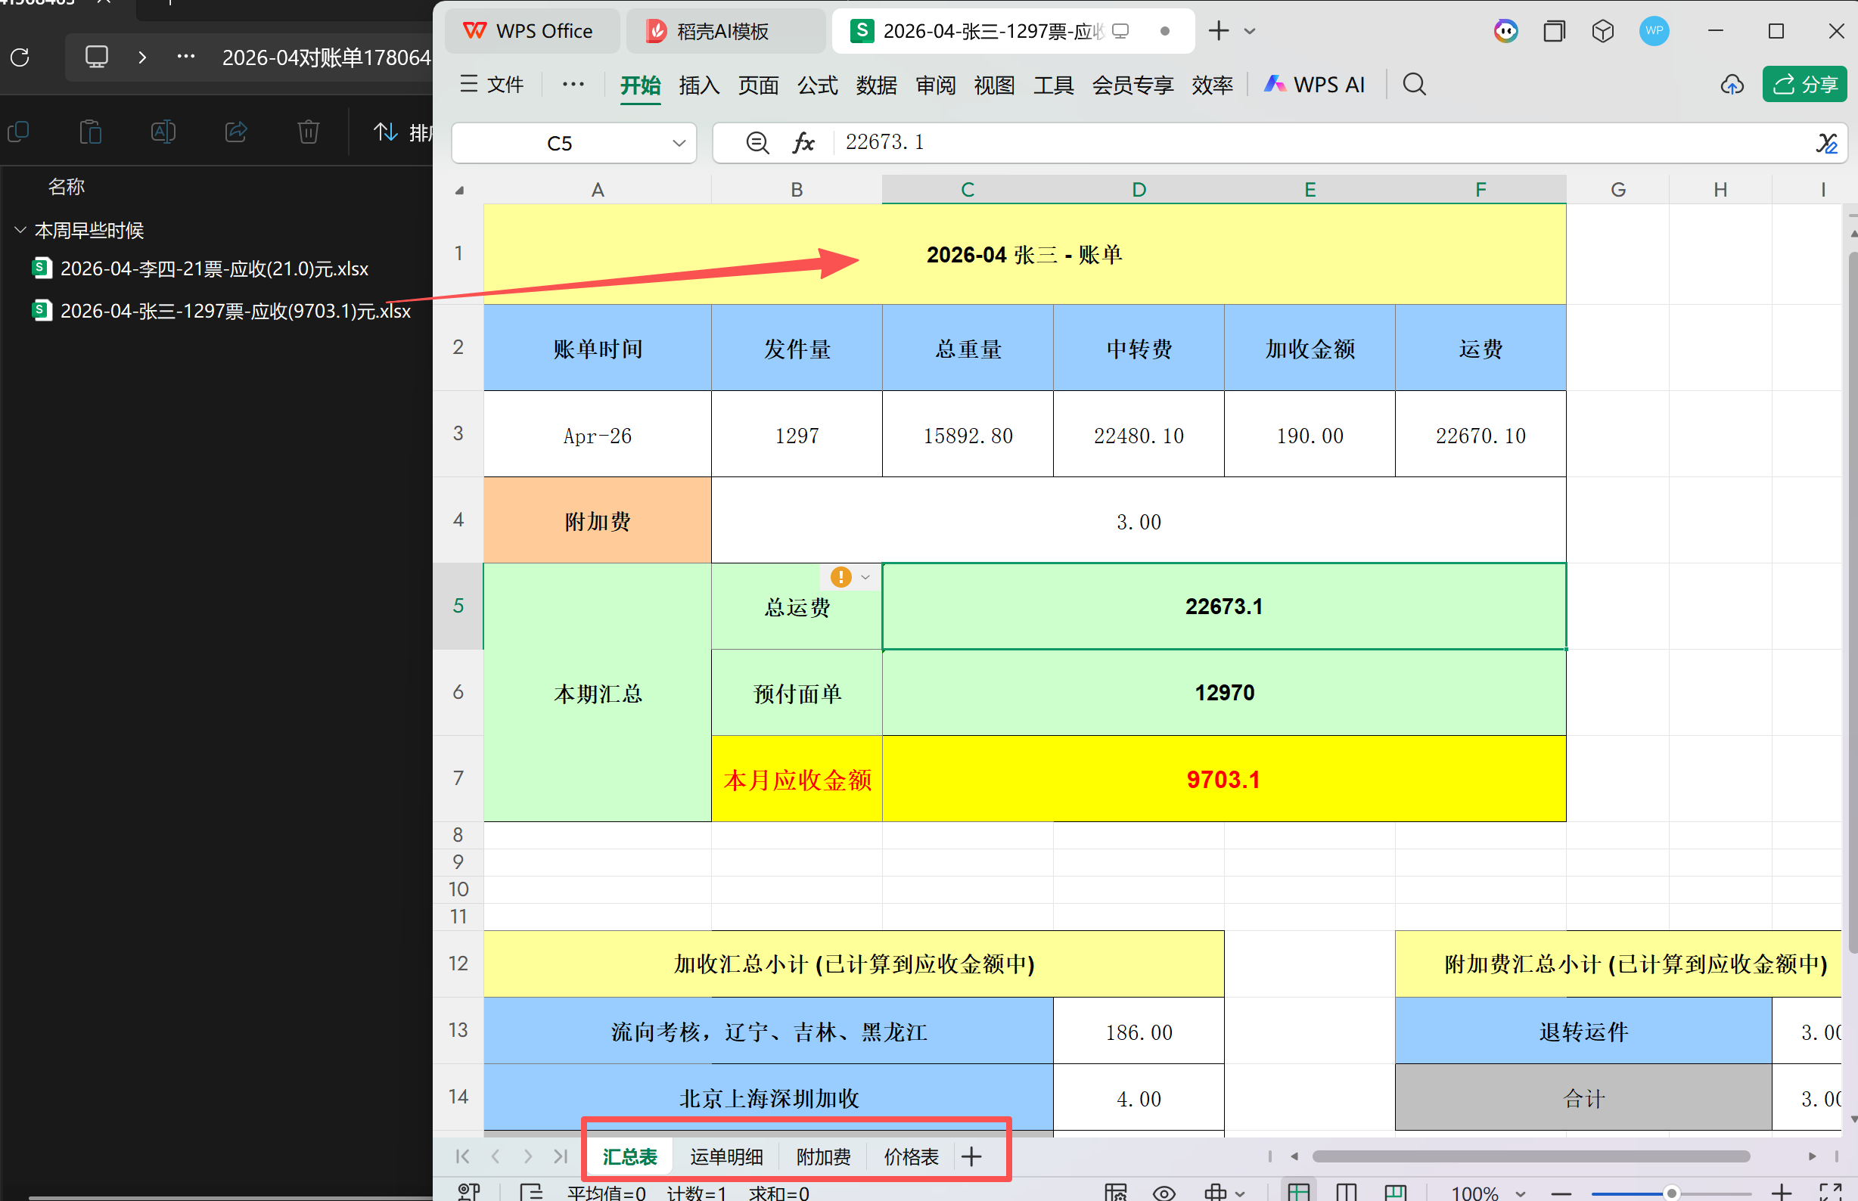1858x1201 pixels.
Task: Click the This PC monitor icon in Explorer
Action: coord(97,57)
